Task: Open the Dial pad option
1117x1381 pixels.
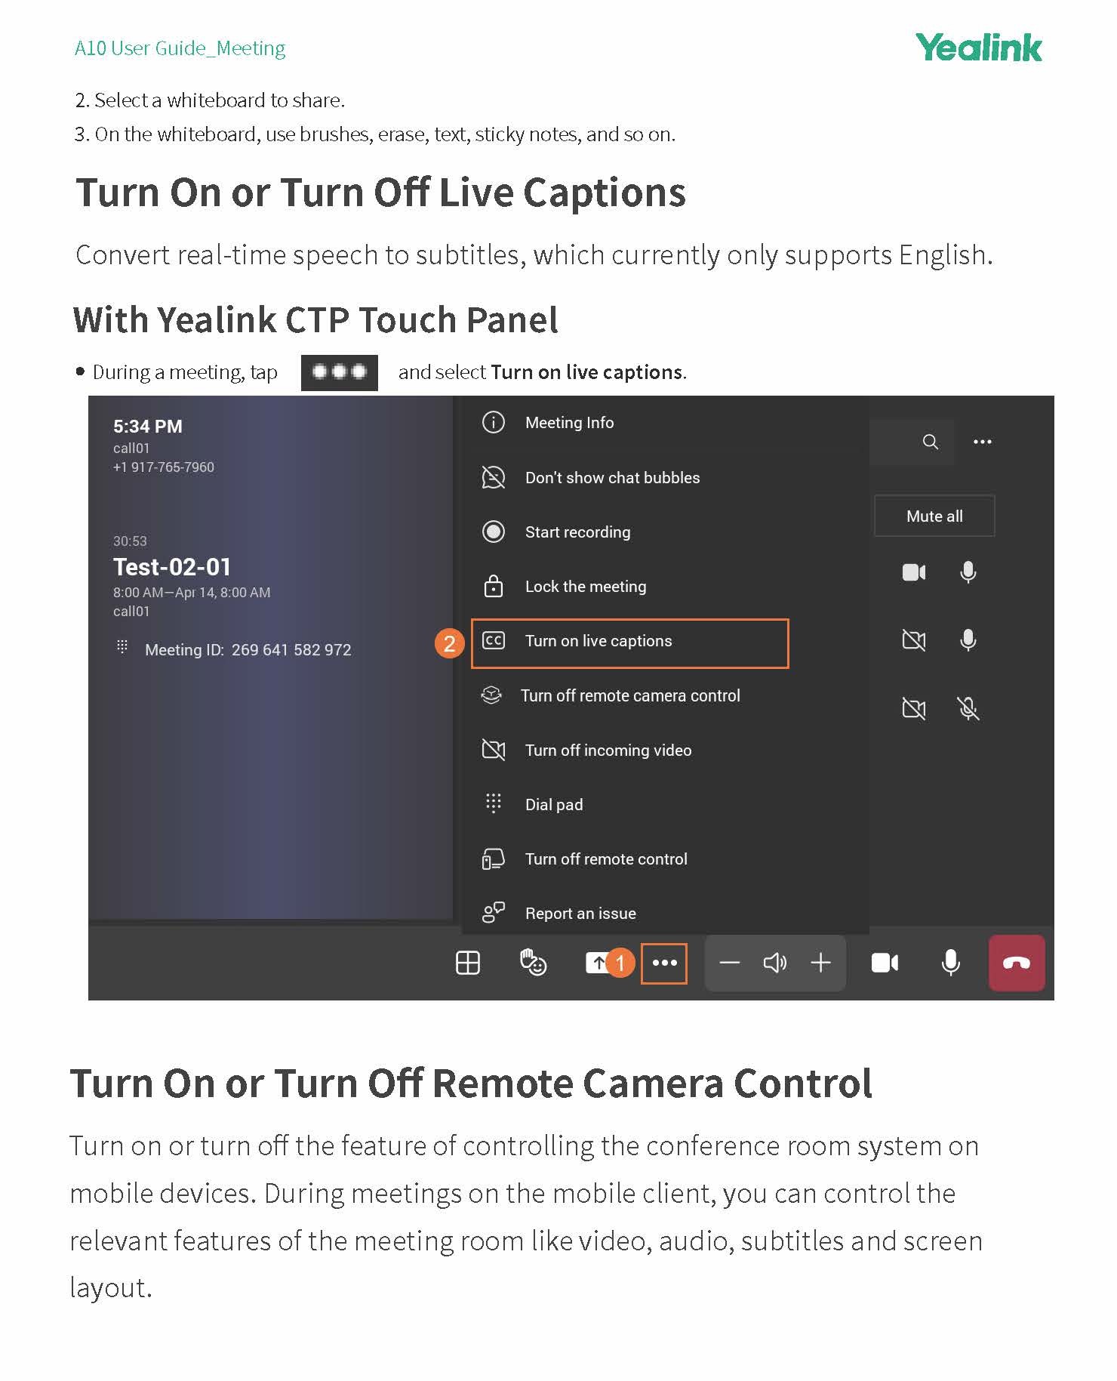Action: 553,805
